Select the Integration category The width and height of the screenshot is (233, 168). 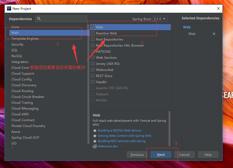48,62
